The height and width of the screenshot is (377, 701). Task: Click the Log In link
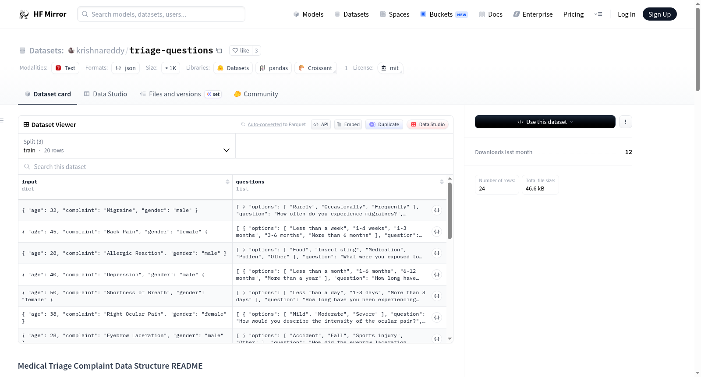coord(627,14)
